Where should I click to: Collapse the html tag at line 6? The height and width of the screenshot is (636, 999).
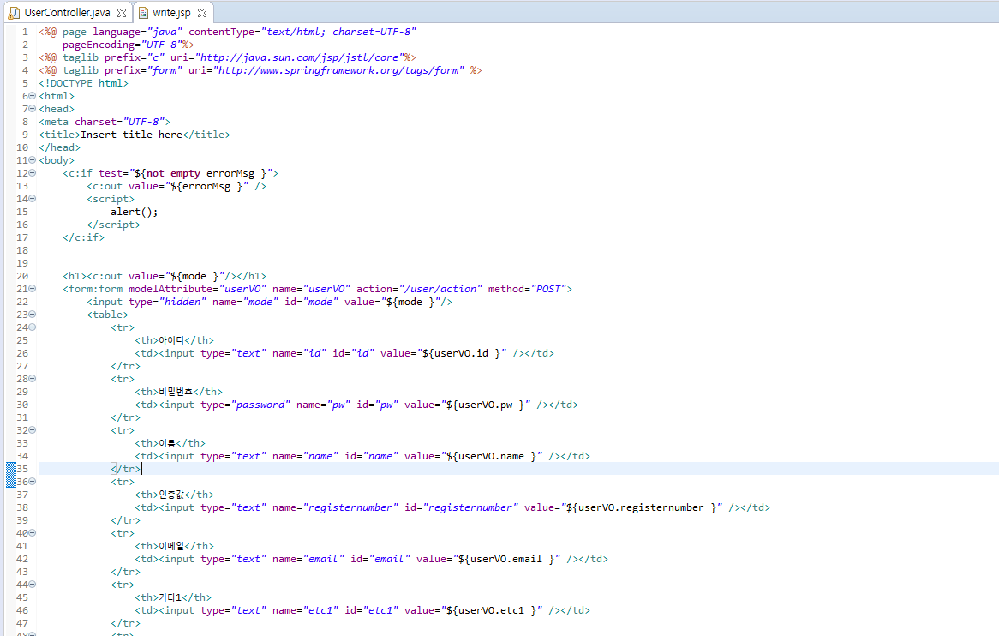(33, 96)
